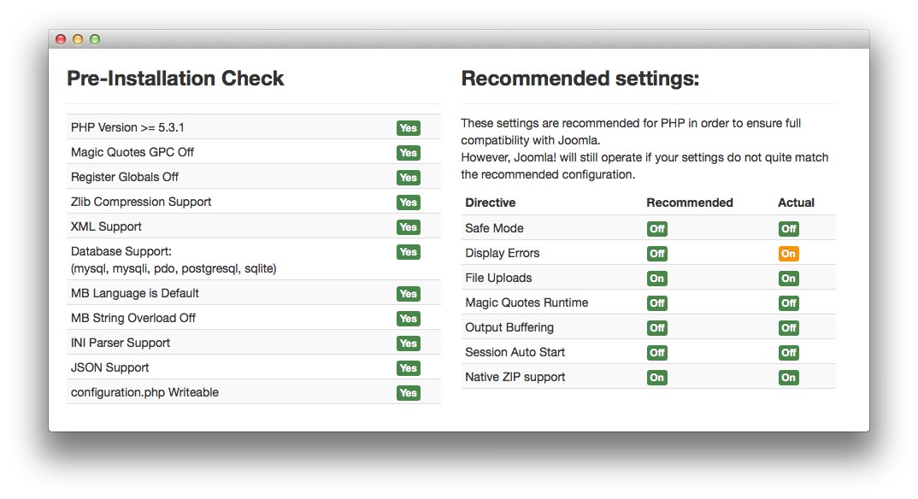
Task: Toggle the orange On badge for Display Errors
Action: pyautogui.click(x=788, y=253)
